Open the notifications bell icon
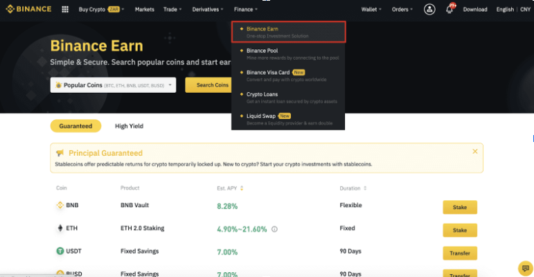This screenshot has height=277, width=534. coord(450,9)
